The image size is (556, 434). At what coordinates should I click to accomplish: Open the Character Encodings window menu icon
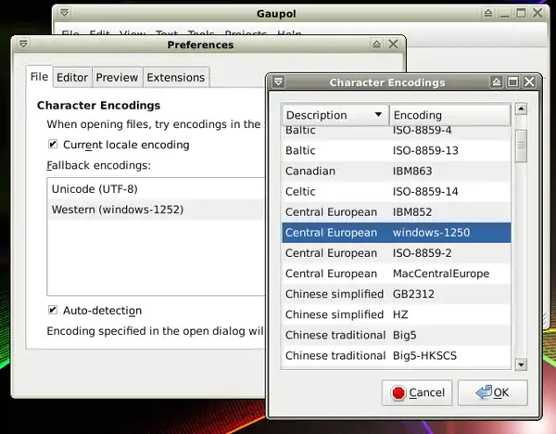278,83
